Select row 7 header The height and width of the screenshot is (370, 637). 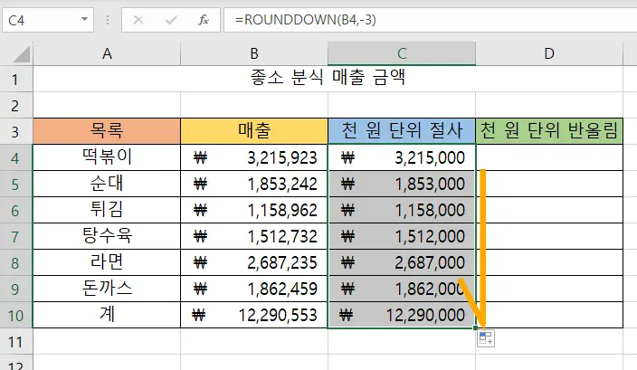16,236
